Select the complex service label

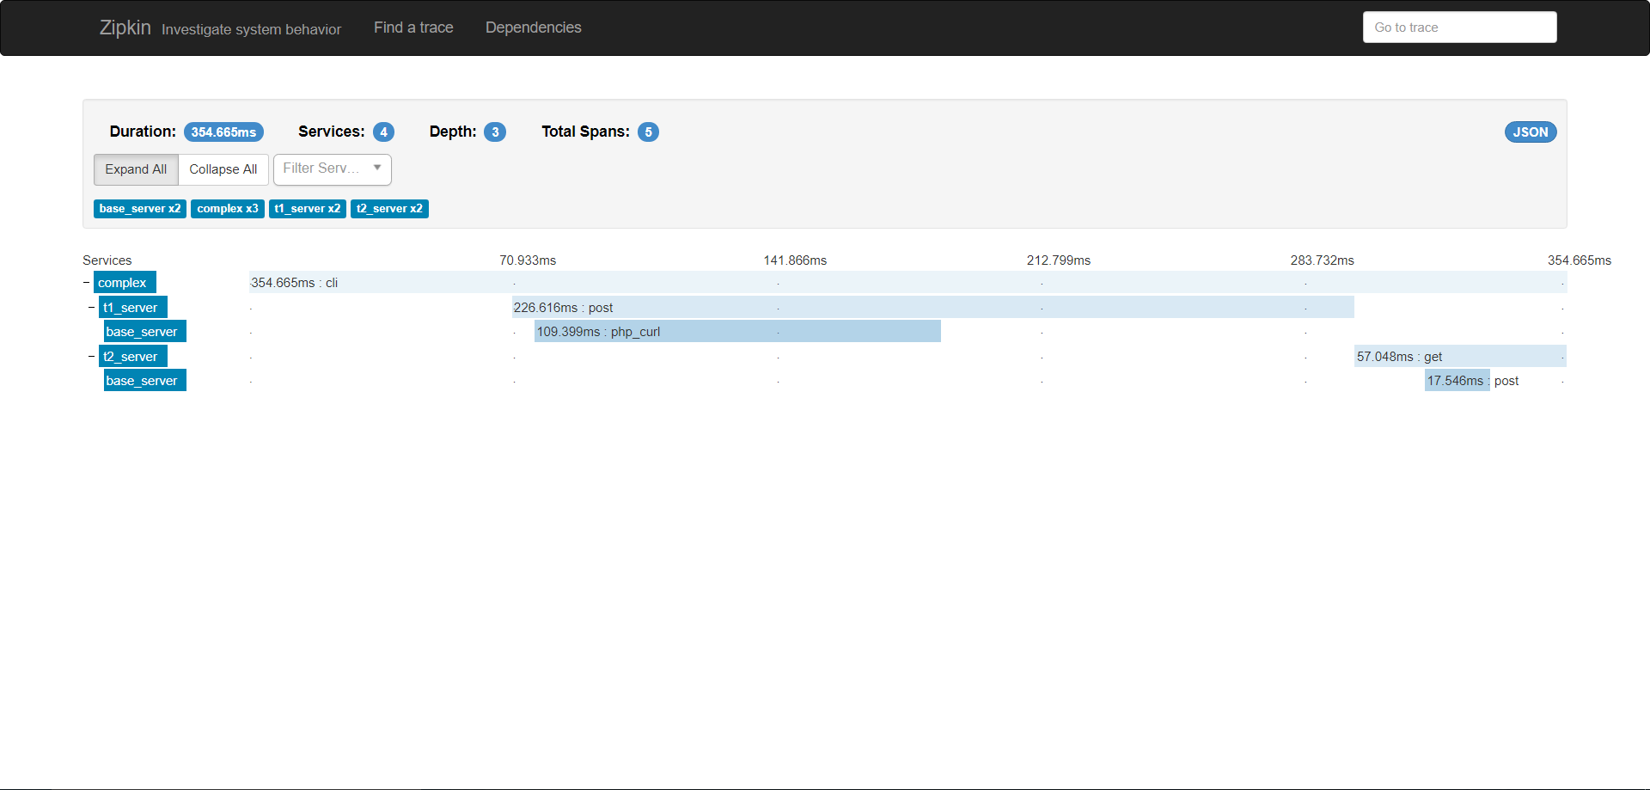(x=125, y=283)
